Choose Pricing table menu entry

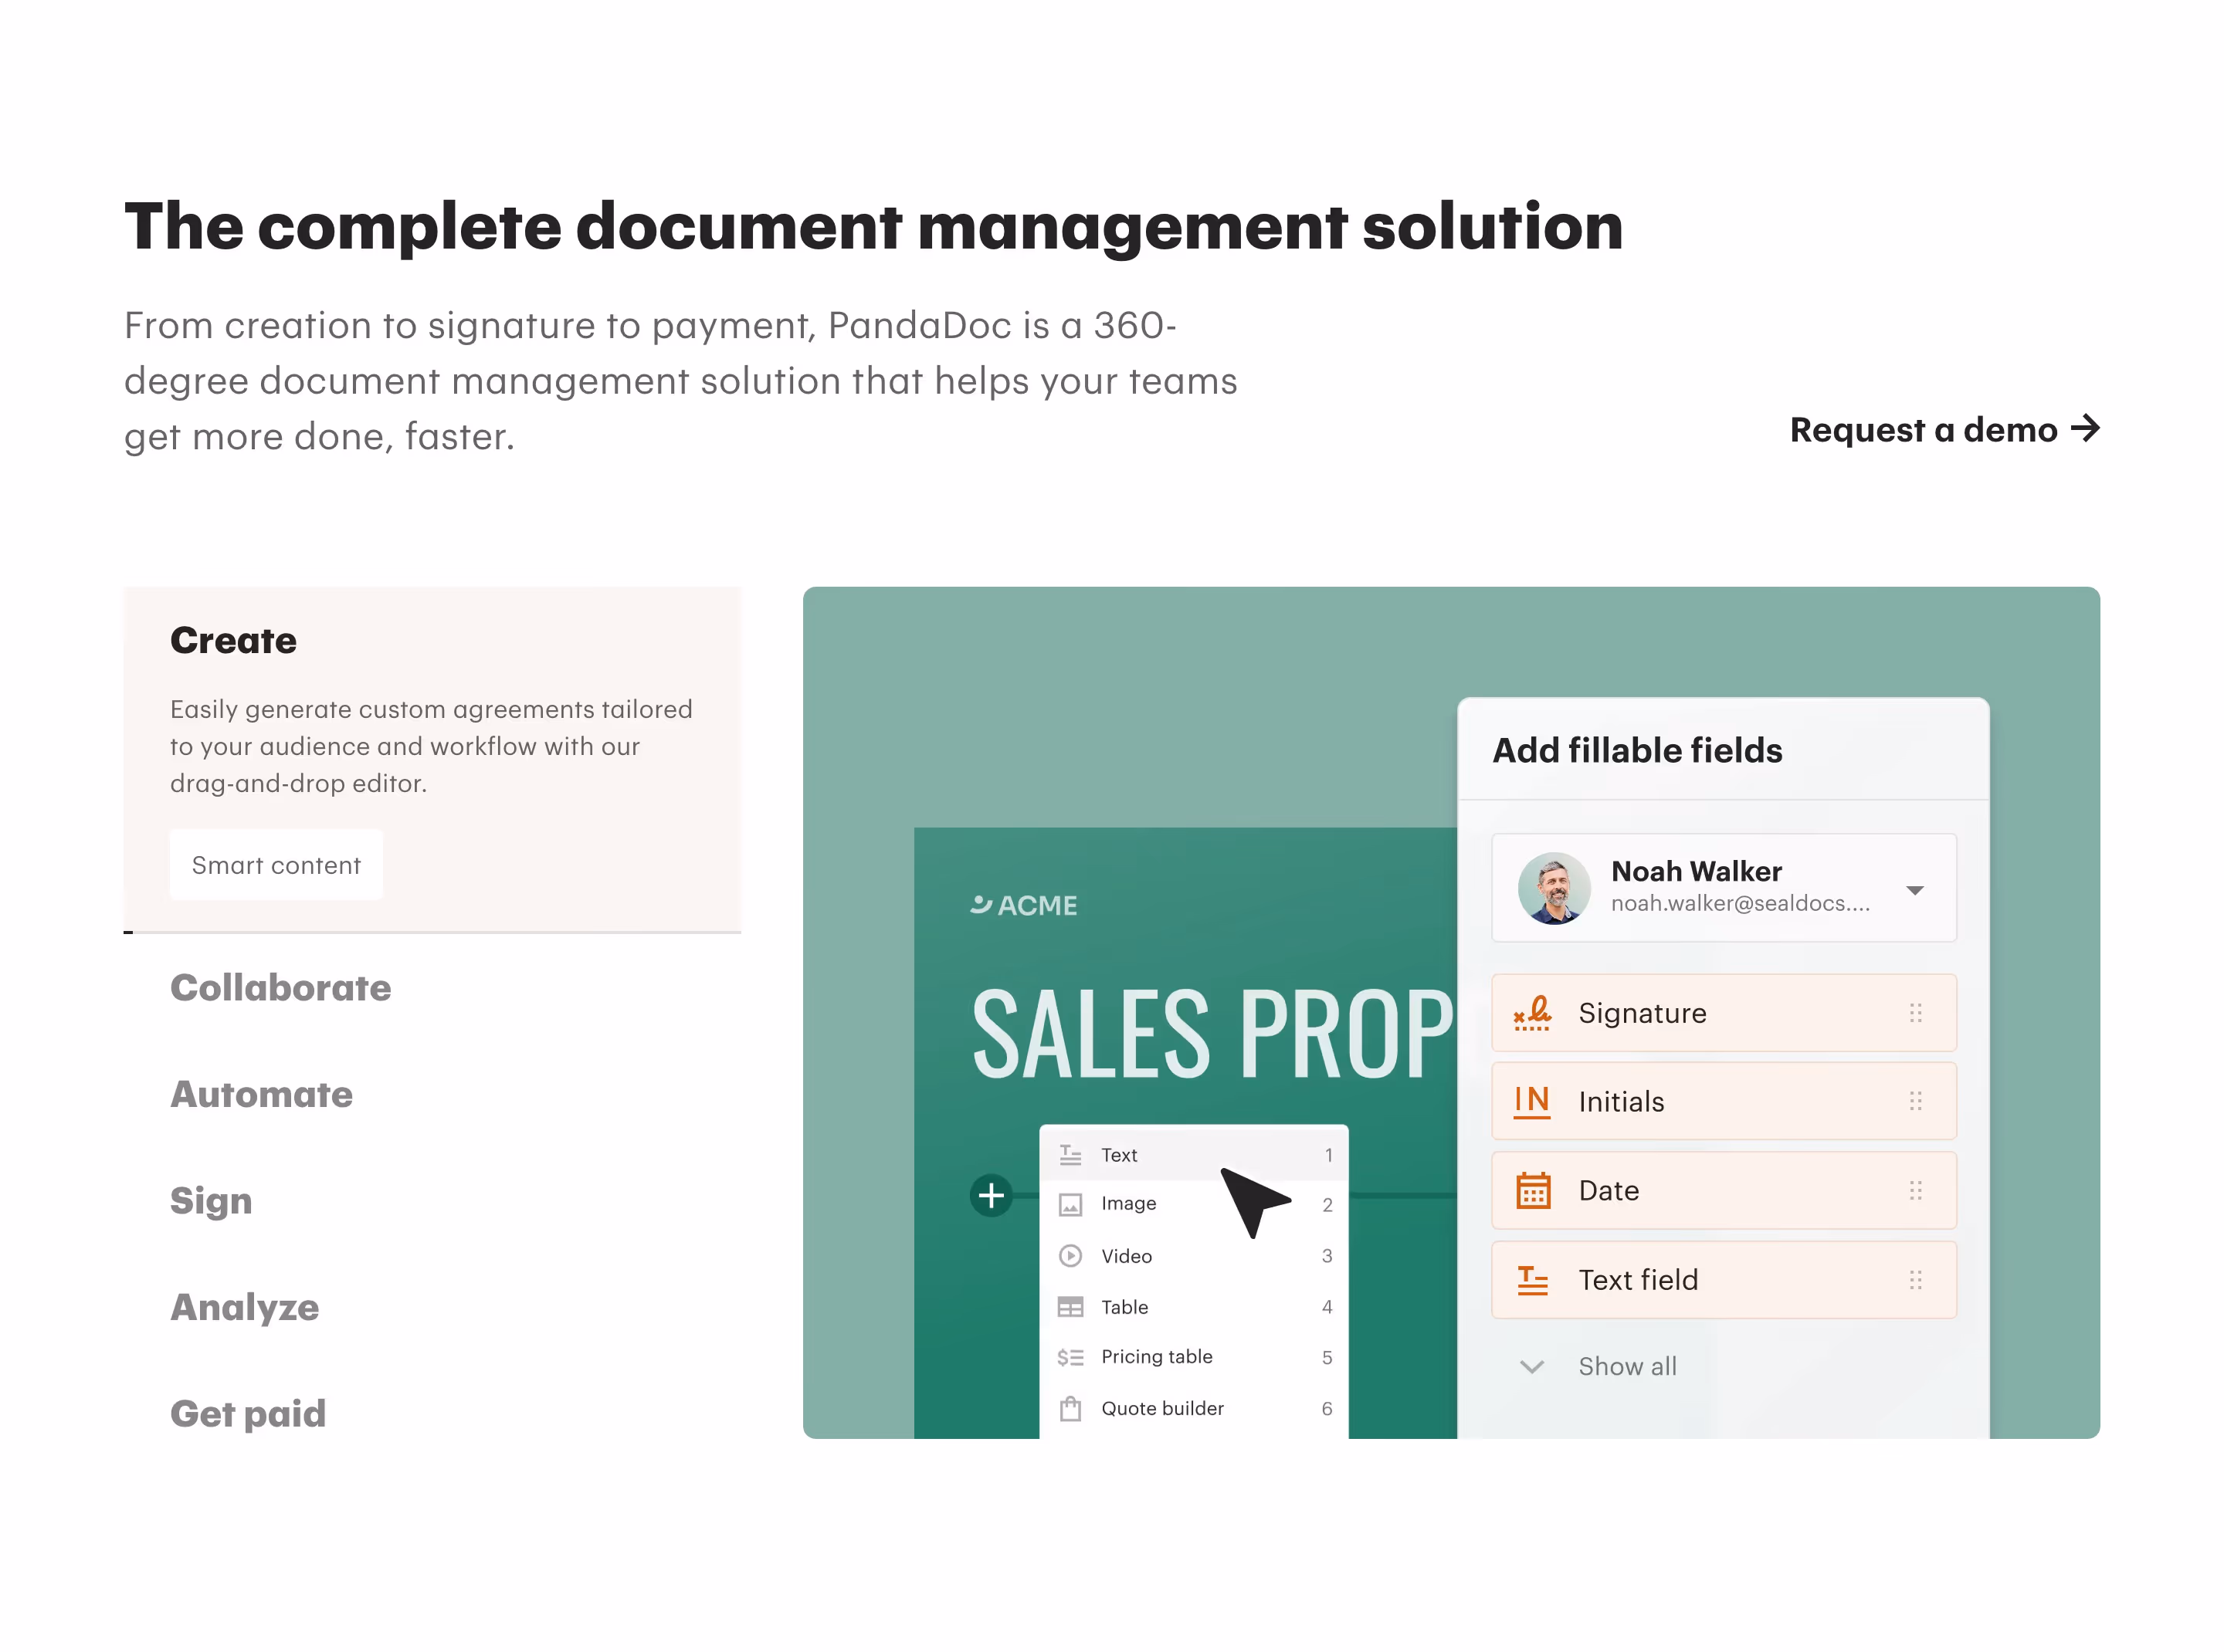pyautogui.click(x=1195, y=1357)
